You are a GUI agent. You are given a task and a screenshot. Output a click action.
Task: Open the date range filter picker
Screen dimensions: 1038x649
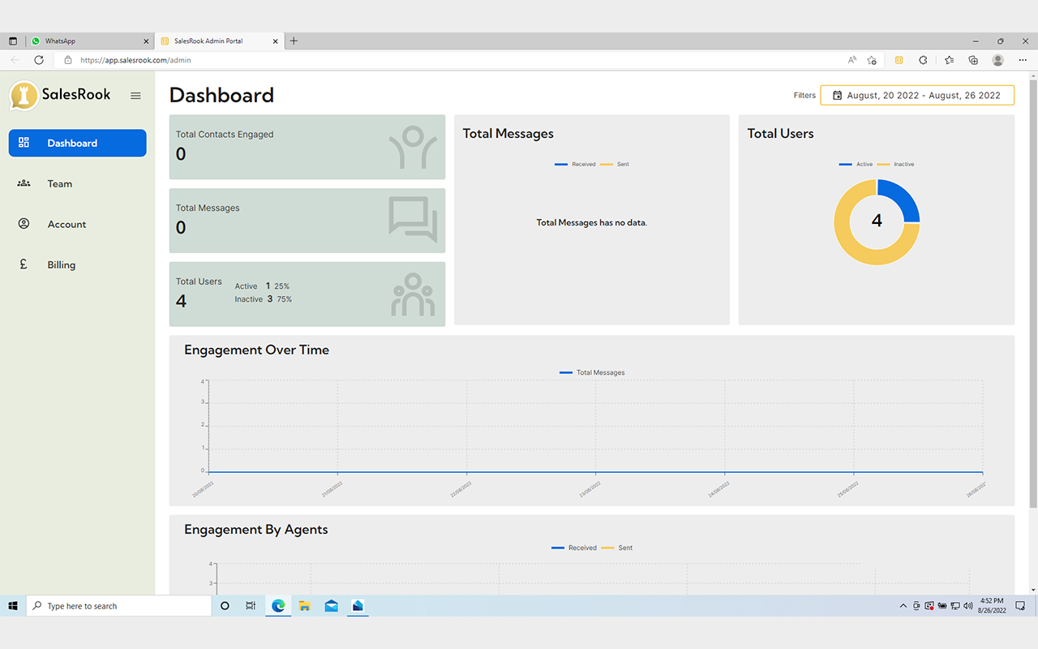pyautogui.click(x=917, y=95)
